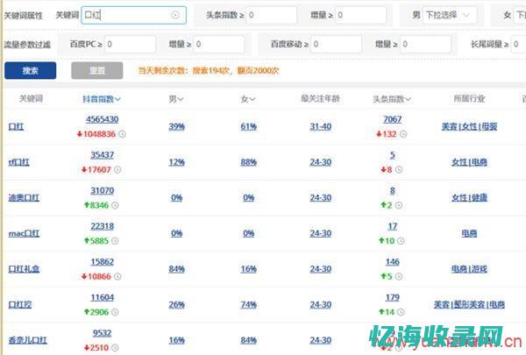Open clock icon beside 头条 change 10
This screenshot has width=526, height=355.
tap(401, 241)
